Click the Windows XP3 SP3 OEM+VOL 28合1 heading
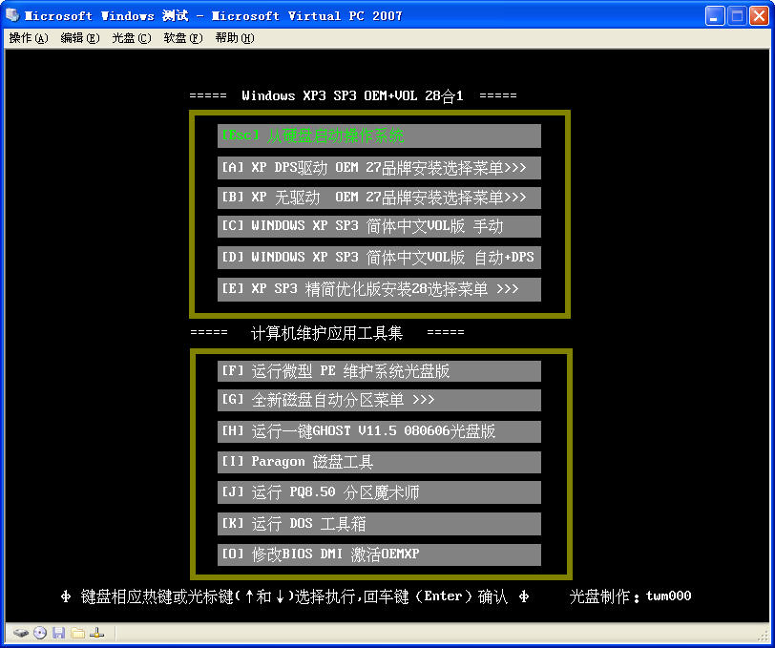Screen dimensions: 775x648 [353, 95]
